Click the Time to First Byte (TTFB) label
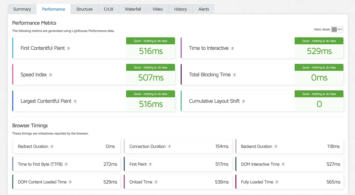The height and width of the screenshot is (195, 355). [40, 164]
